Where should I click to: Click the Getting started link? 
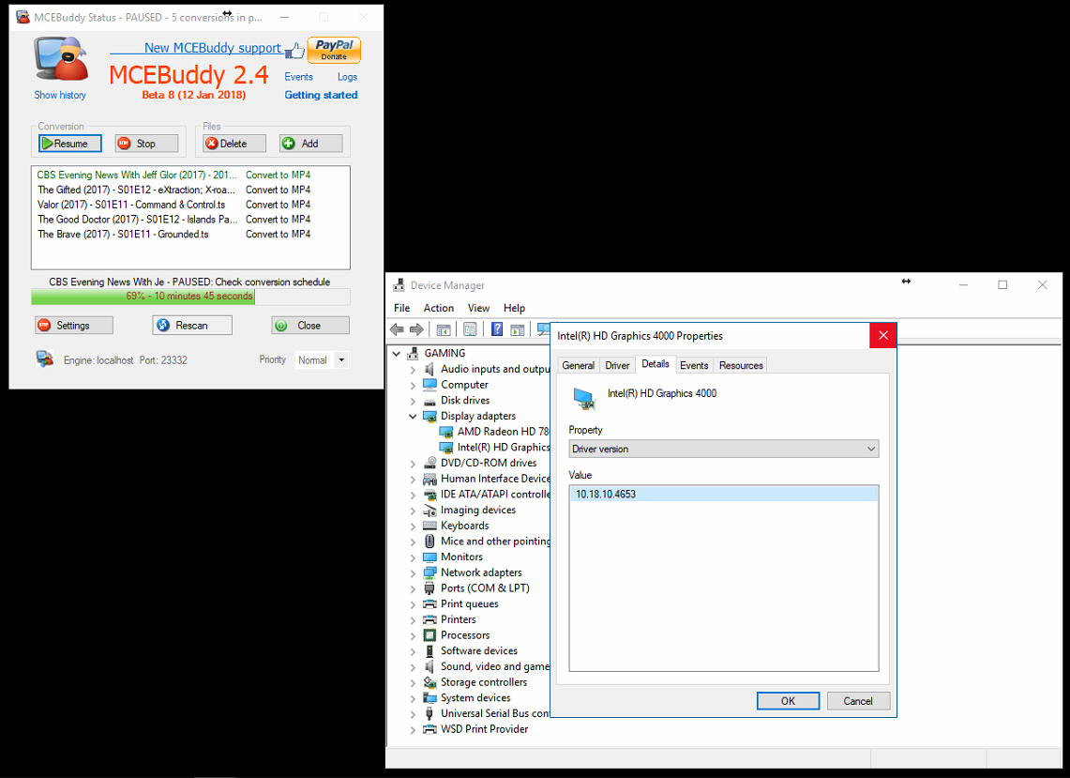click(321, 95)
